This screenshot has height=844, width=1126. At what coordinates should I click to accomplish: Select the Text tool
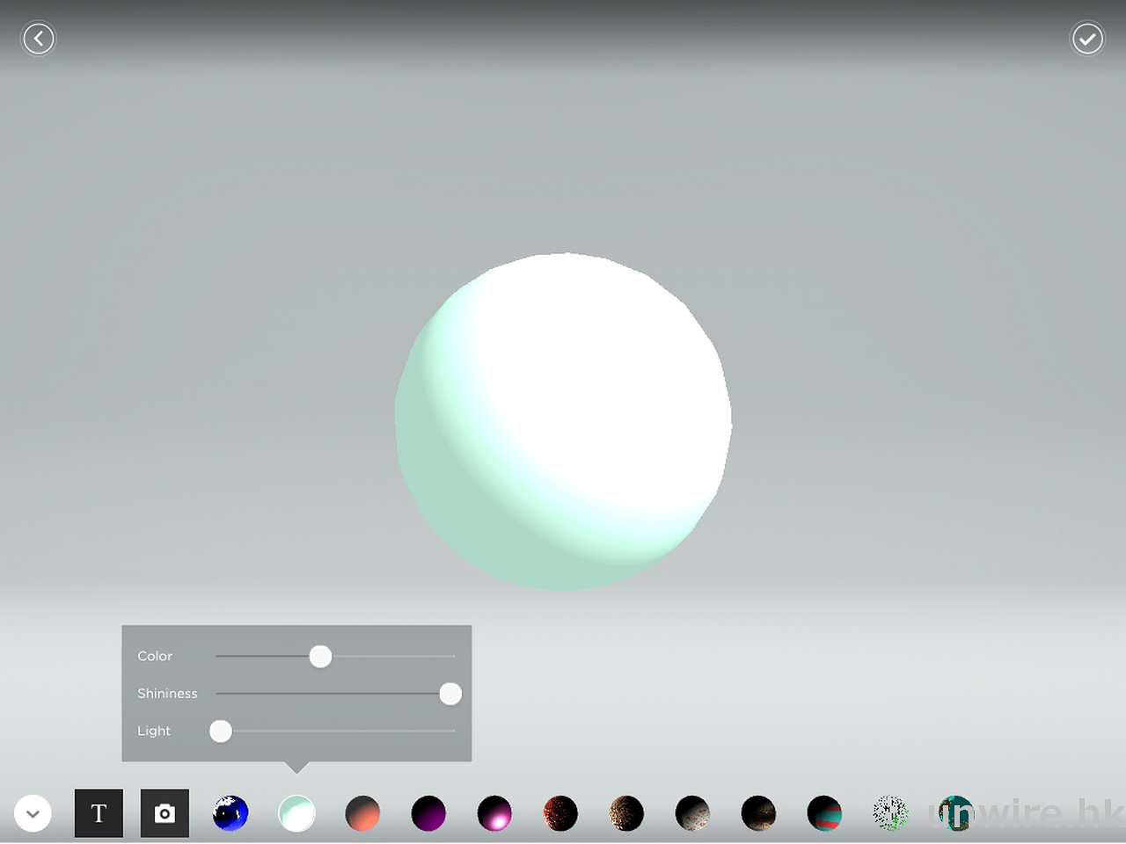99,813
